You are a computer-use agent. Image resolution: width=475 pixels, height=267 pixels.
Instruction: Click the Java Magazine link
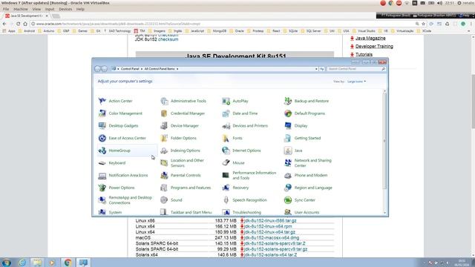point(370,38)
